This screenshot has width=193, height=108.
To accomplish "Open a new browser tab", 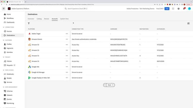I will coord(25,2).
